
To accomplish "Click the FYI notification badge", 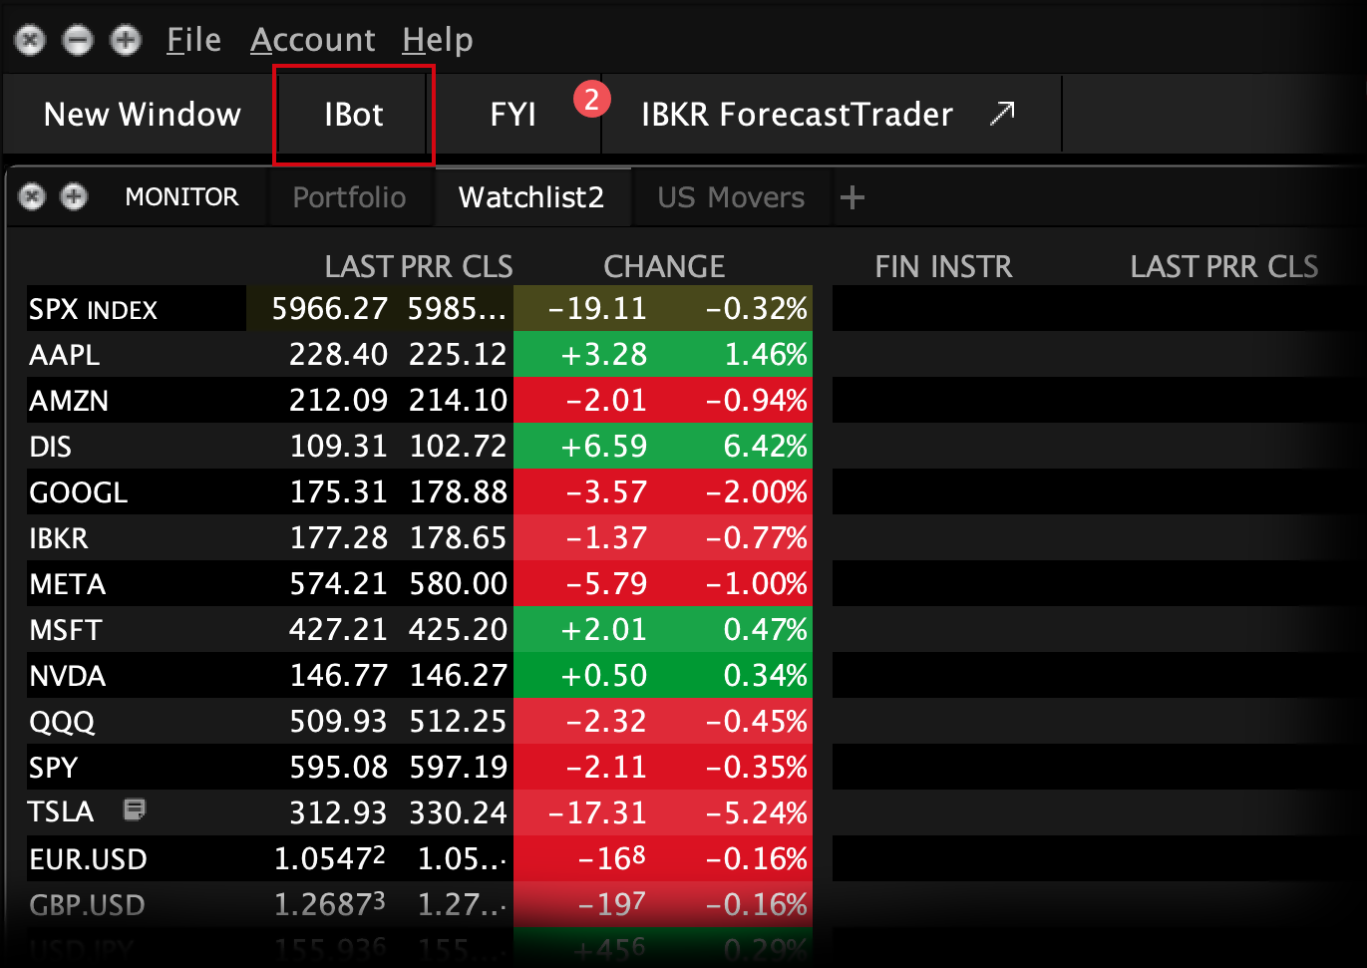I will (591, 99).
